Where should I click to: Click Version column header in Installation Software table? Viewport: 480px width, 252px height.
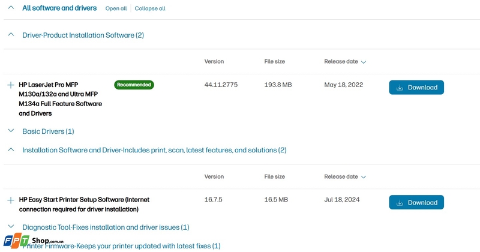214,176
